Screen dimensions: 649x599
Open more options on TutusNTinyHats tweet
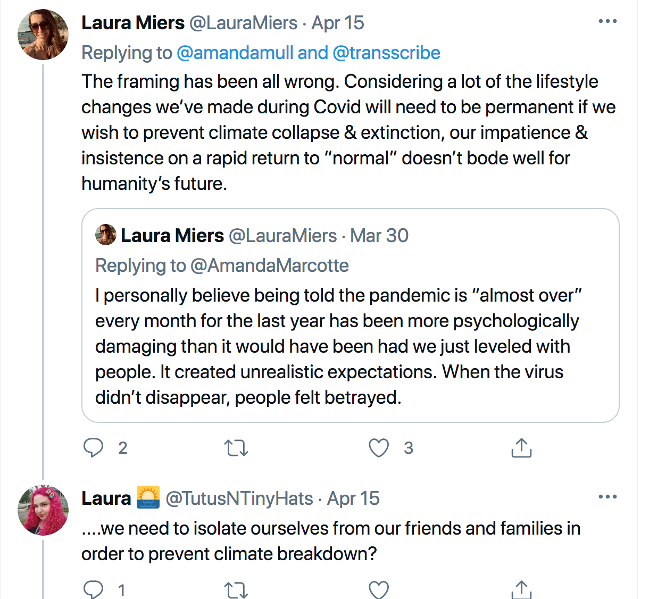(x=608, y=497)
